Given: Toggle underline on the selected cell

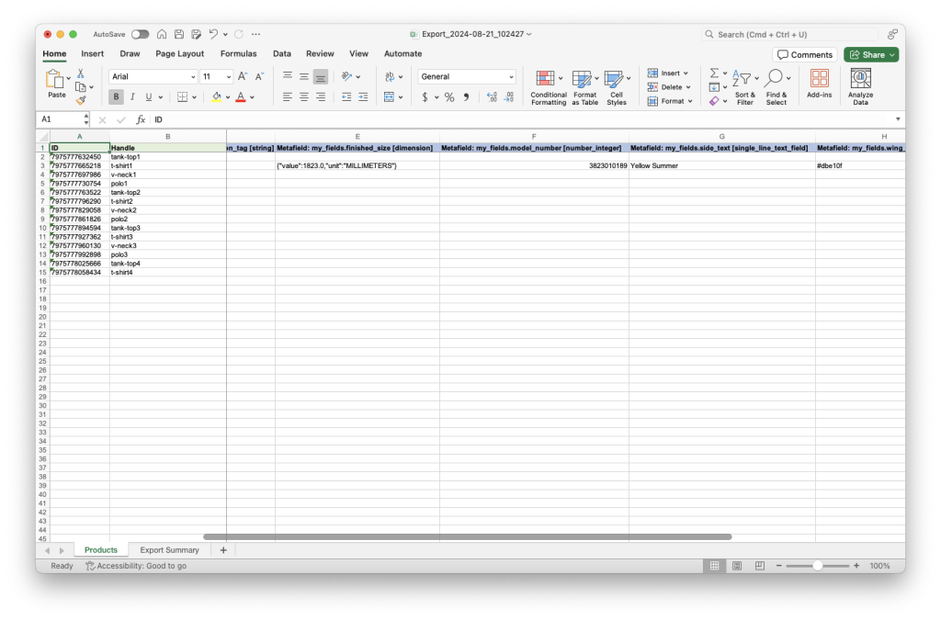Looking at the screenshot, I should click(147, 96).
